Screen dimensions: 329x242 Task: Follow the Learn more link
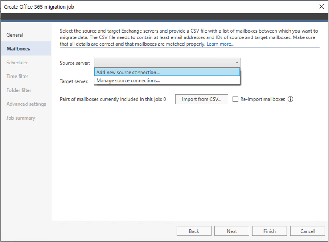(x=220, y=44)
